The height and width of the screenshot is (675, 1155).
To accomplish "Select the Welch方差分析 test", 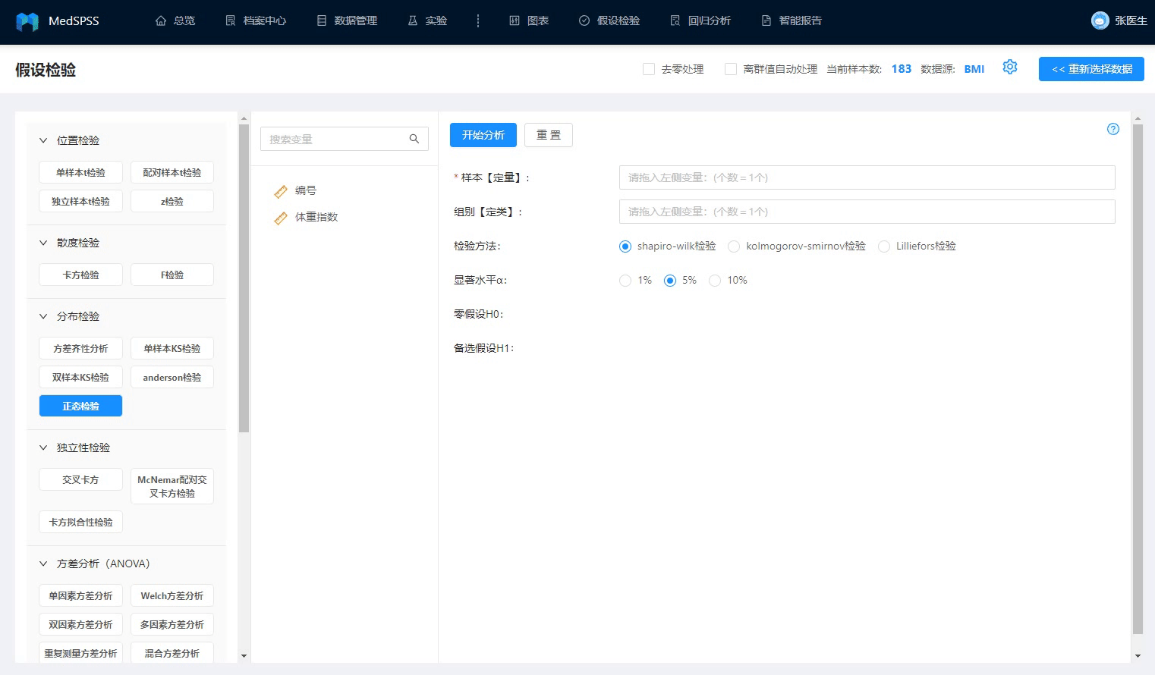I will pyautogui.click(x=172, y=595).
